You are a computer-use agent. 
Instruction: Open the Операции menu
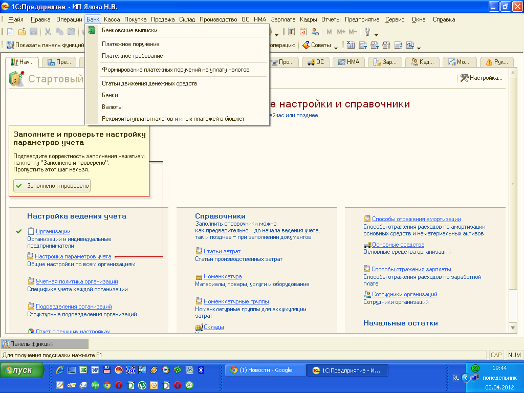click(x=69, y=19)
